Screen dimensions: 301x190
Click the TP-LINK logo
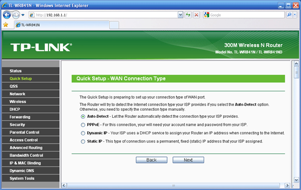[41, 47]
